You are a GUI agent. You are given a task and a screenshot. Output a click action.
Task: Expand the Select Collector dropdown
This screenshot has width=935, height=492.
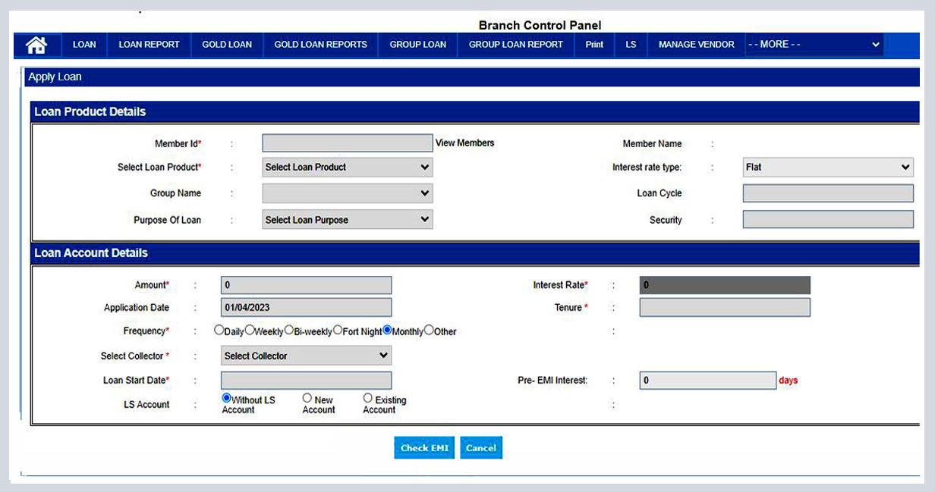point(306,355)
